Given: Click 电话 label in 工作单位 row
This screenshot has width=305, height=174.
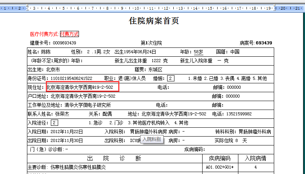Looking at the screenshot, I should pyautogui.click(x=162, y=105).
